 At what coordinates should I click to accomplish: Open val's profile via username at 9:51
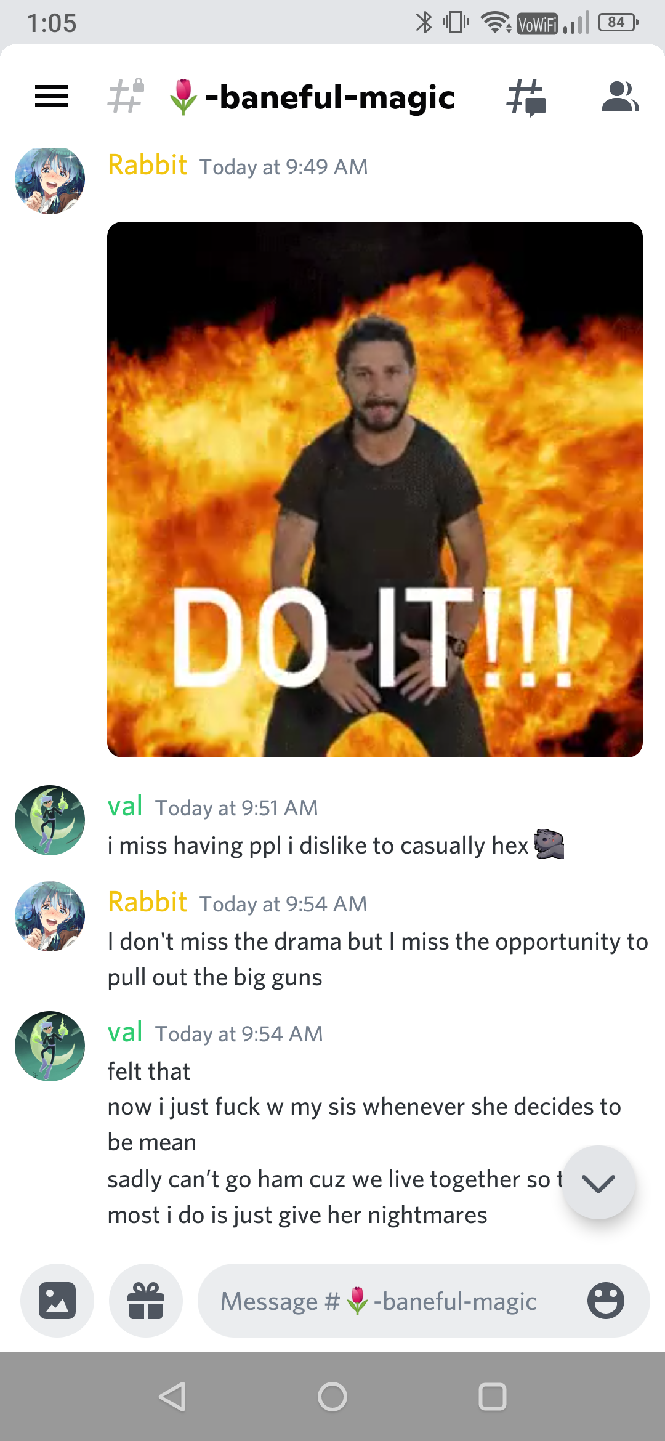click(x=125, y=806)
